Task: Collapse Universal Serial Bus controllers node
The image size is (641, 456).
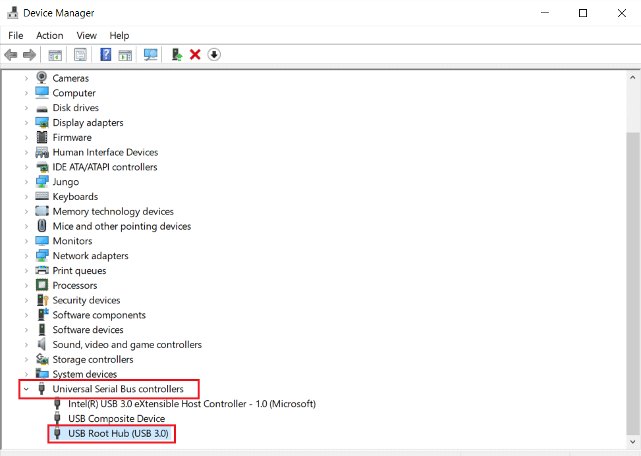Action: pyautogui.click(x=26, y=390)
